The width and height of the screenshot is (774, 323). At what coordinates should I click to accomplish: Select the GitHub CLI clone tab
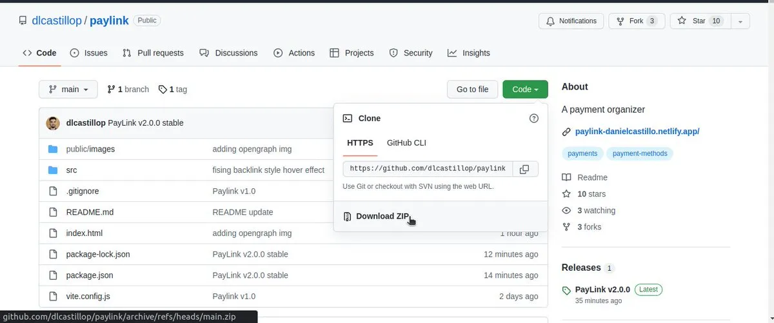pyautogui.click(x=406, y=143)
